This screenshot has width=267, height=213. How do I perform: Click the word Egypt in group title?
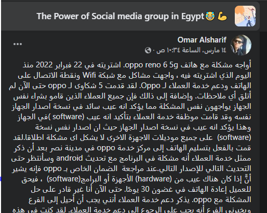click(193, 17)
